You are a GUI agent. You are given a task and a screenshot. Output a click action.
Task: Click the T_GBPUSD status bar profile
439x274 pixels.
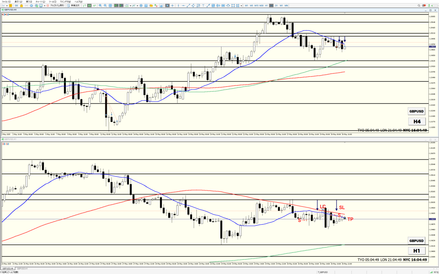click(x=322, y=272)
